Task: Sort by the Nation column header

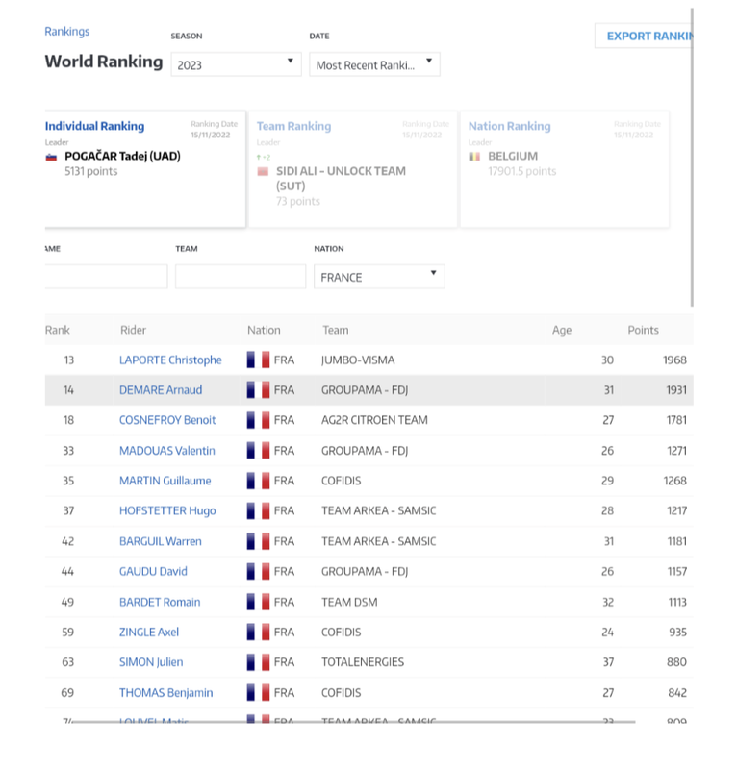Action: pos(264,330)
